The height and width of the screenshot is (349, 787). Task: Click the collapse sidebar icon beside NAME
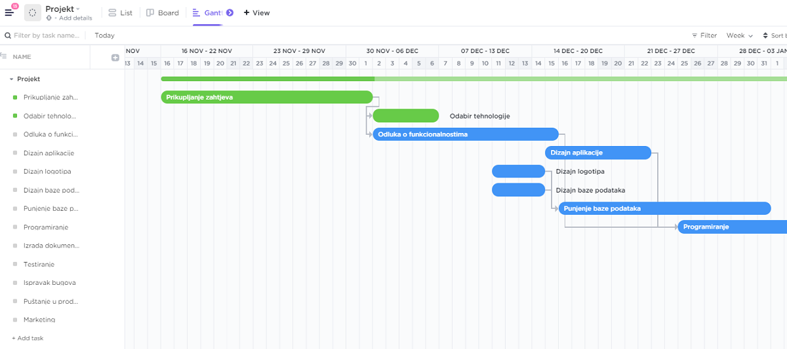pos(4,57)
